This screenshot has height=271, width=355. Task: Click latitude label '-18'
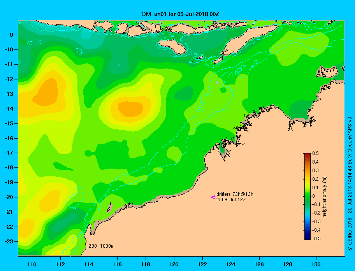coord(9,167)
